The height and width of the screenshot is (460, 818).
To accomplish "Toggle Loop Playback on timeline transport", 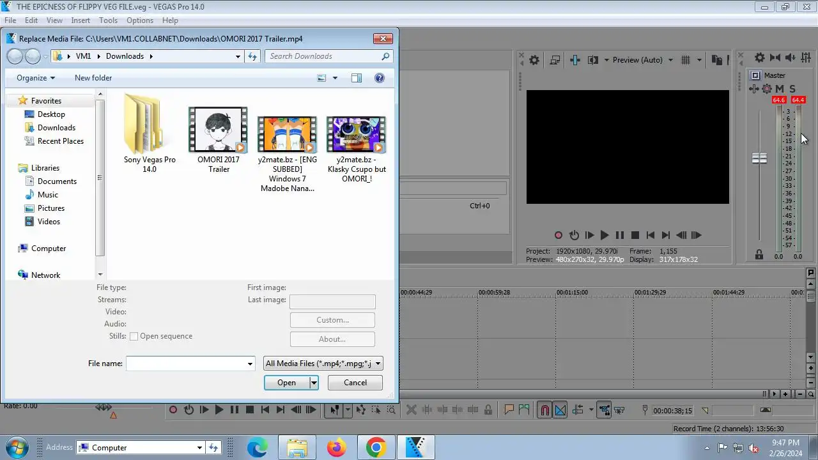I will coord(189,410).
